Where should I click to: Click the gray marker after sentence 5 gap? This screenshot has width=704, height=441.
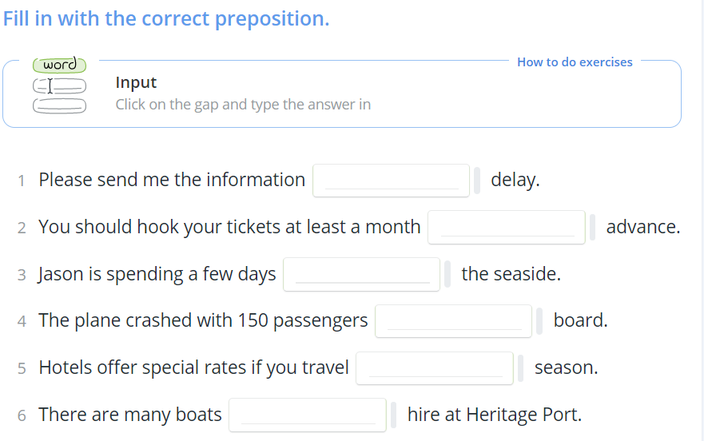pyautogui.click(x=520, y=368)
